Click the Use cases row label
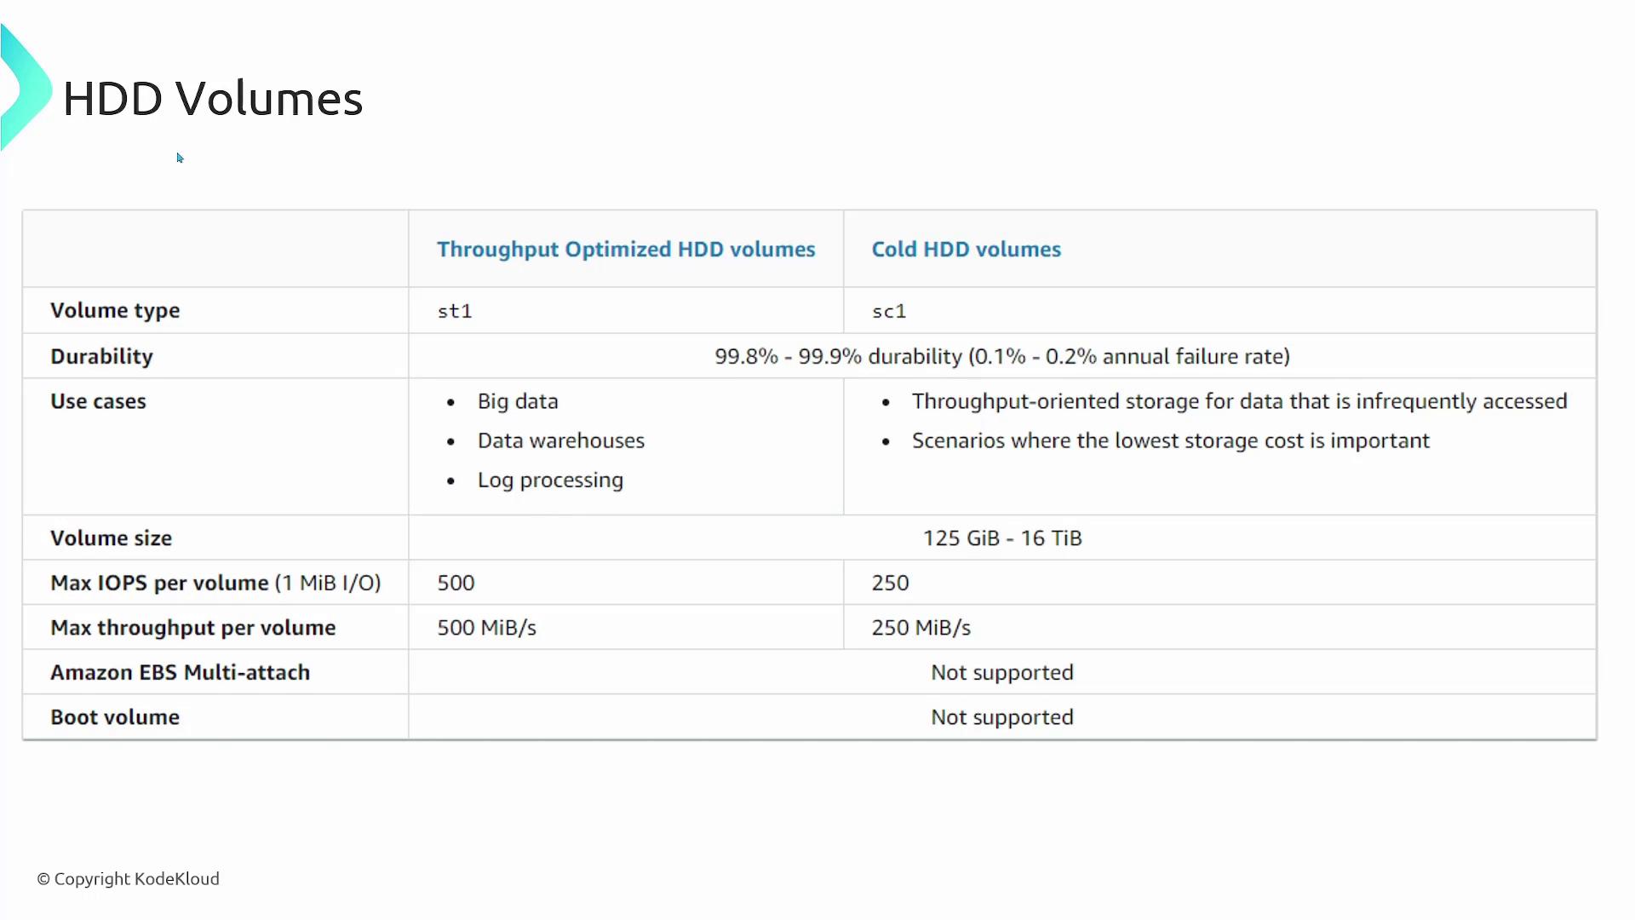The image size is (1635, 920). (98, 401)
